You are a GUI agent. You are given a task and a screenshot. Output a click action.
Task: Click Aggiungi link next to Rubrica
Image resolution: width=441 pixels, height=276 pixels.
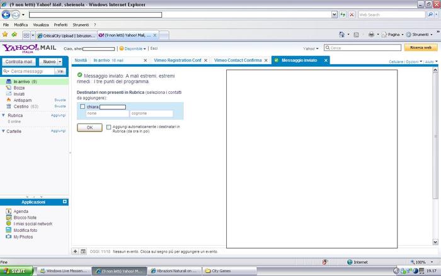click(x=58, y=115)
